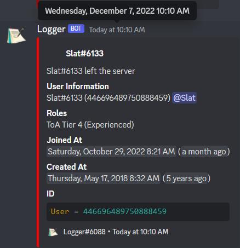The image size is (240, 248).
Task: Click the 'User Information' field heading
Action: coord(78,86)
